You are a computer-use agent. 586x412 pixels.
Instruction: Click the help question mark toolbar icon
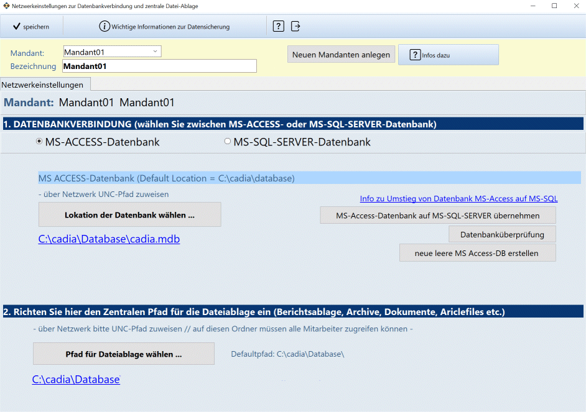279,26
